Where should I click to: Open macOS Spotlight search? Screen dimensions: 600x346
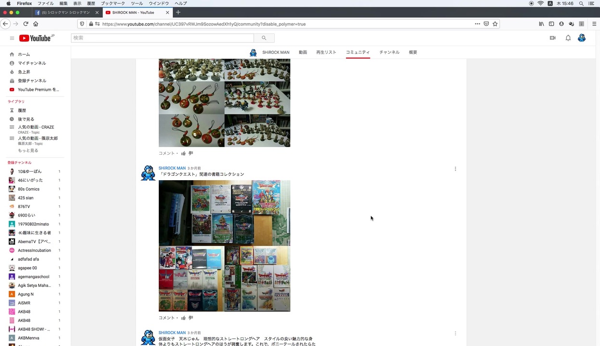pos(581,3)
